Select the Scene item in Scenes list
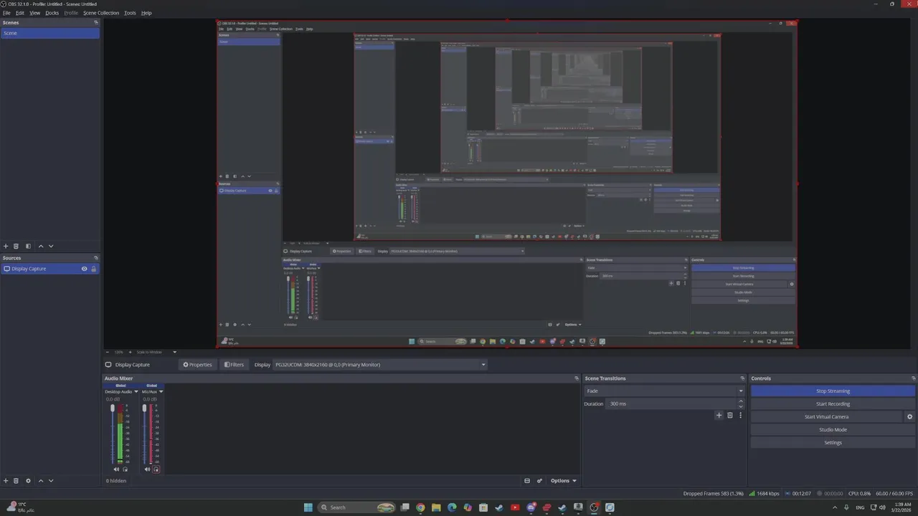This screenshot has width=918, height=516. (x=50, y=33)
